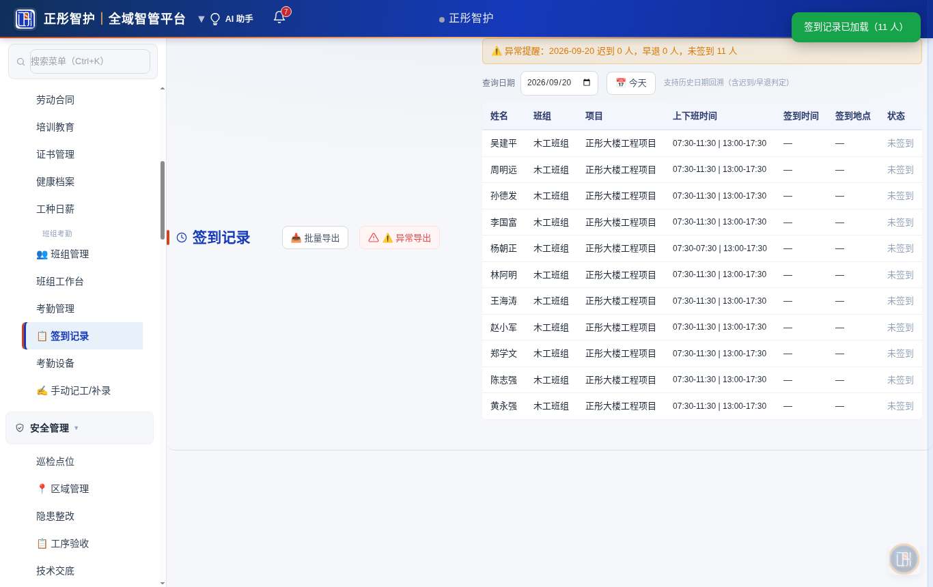Screen dimensions: 933x587
Task: Open 考勤管理 menu item
Action: click(x=55, y=309)
